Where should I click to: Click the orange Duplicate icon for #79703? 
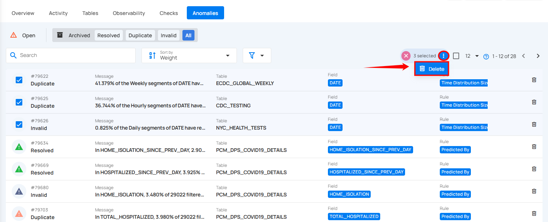[19, 214]
